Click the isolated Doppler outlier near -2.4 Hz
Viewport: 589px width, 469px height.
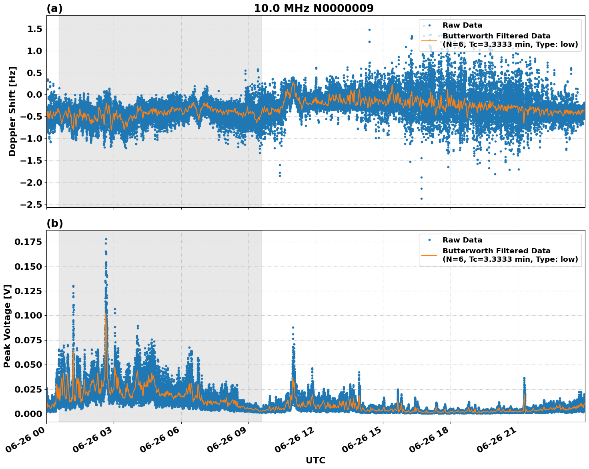click(x=421, y=198)
